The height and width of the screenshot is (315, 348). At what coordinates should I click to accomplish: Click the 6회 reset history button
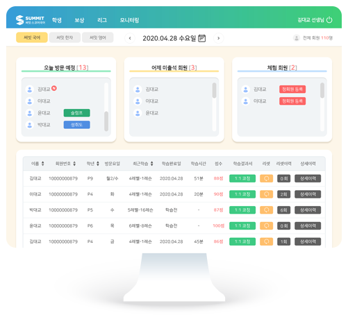(284, 210)
